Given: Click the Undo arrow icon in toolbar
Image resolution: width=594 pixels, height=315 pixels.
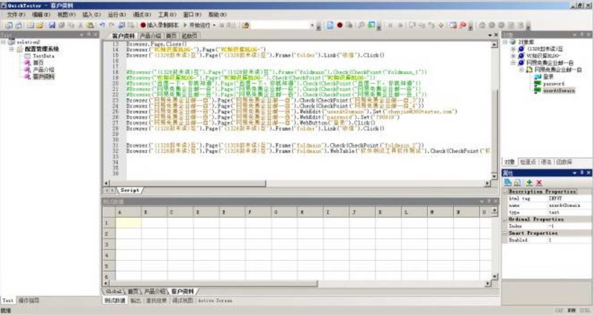Looking at the screenshot, I should [102, 25].
